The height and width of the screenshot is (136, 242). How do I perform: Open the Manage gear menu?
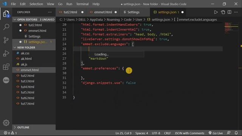(6, 123)
